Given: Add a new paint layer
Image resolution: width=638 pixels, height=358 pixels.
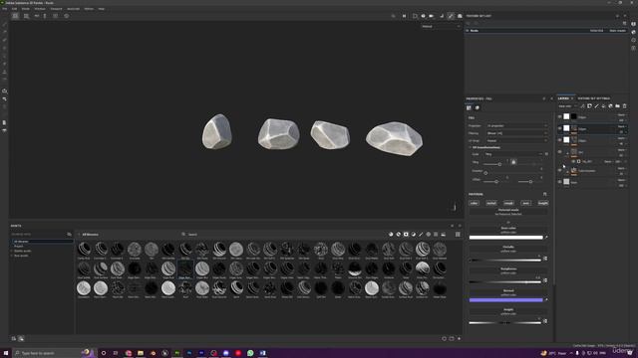Looking at the screenshot, I should click(x=596, y=106).
